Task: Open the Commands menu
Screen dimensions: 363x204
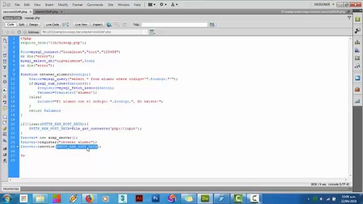Action: pyautogui.click(x=95, y=5)
